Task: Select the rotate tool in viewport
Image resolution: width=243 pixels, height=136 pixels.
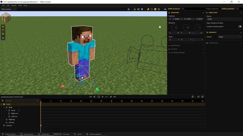Action: coord(3,30)
